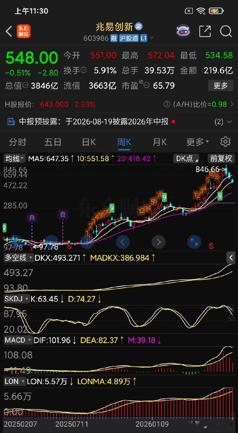Switch to the 月K tab
The height and width of the screenshot is (433, 238).
tap(160, 142)
